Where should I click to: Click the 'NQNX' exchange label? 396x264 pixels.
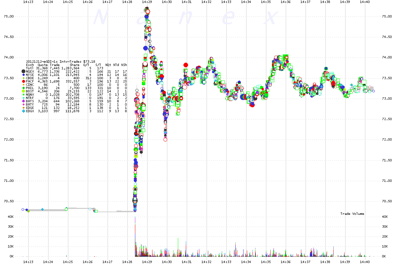coord(31,94)
